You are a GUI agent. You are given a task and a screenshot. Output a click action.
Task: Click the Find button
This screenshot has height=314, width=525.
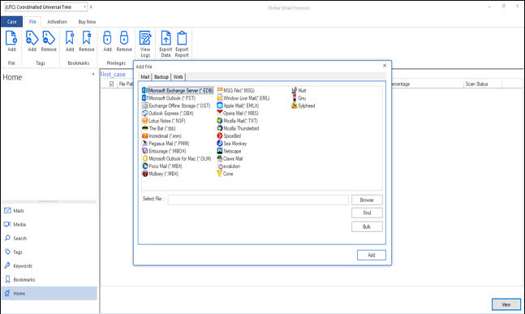(367, 213)
